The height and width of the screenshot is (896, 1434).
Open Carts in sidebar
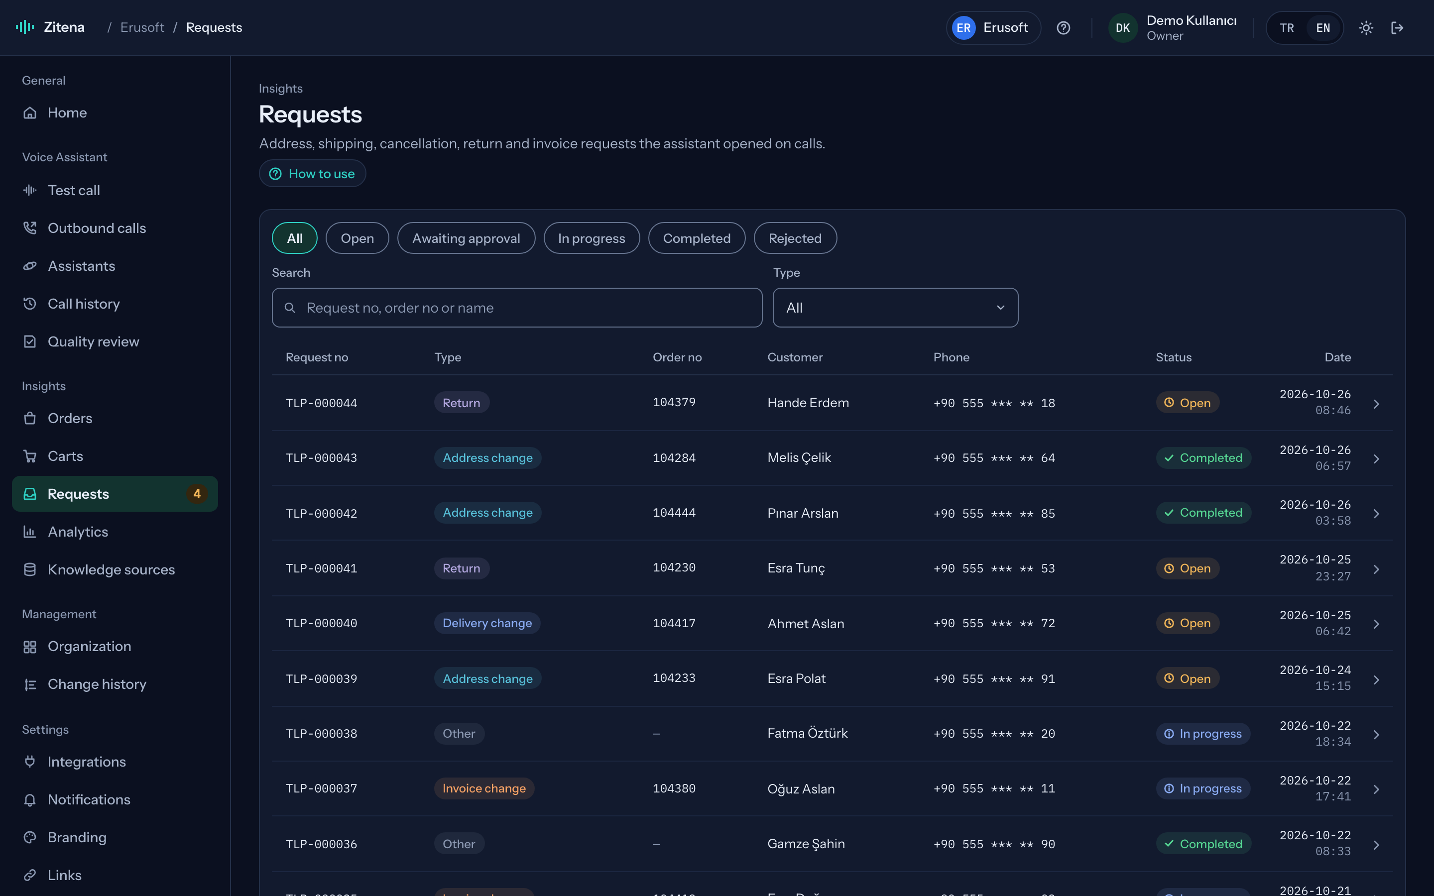pos(115,456)
